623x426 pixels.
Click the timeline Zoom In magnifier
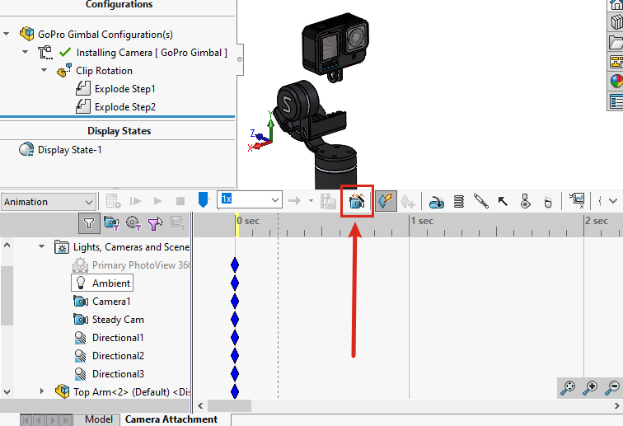click(x=590, y=387)
